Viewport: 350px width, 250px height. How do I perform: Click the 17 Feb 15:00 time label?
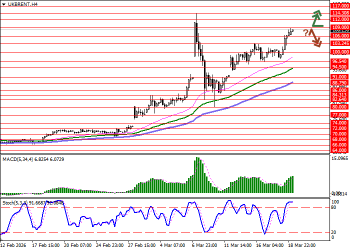46,246
